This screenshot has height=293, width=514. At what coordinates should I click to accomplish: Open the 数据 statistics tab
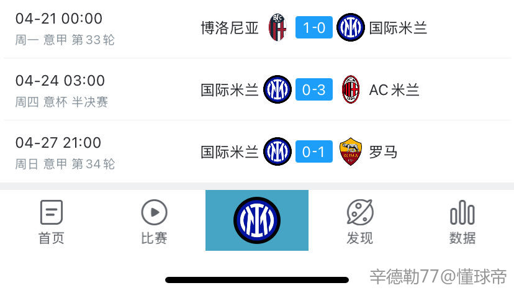click(x=462, y=222)
